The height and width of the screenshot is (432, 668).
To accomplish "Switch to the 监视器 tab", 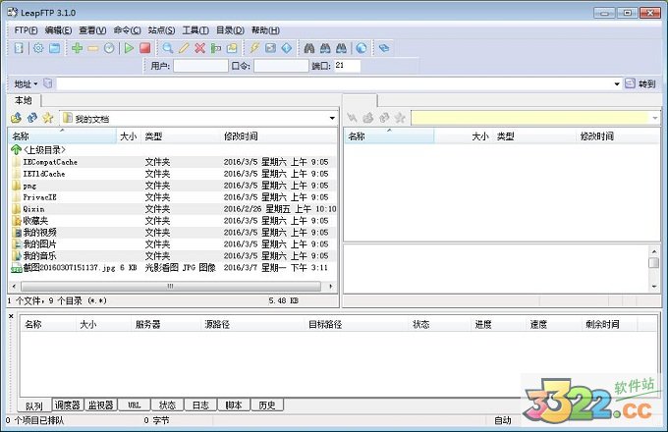I will coord(100,405).
